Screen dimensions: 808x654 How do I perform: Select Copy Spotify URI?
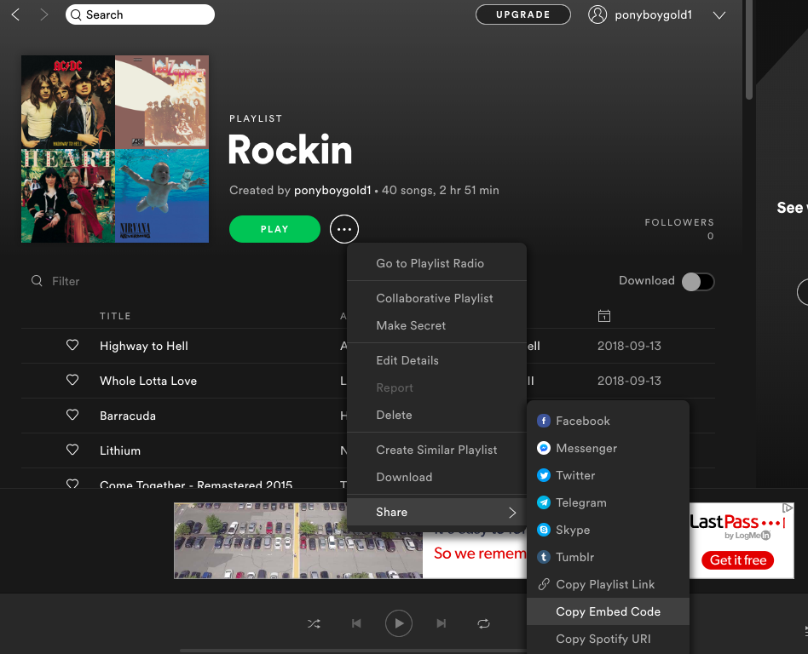tap(608, 639)
